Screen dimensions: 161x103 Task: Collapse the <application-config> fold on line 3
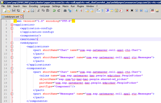coord(12,28)
